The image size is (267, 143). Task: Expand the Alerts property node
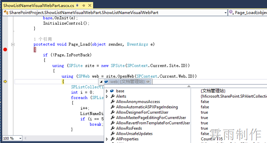107,97
